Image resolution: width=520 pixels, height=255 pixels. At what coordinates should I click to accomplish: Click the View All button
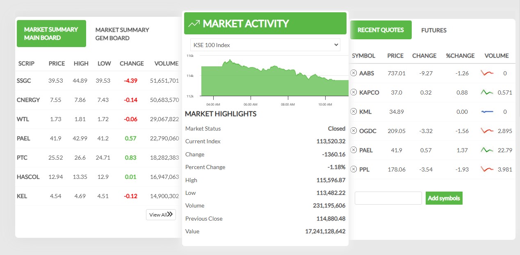pyautogui.click(x=161, y=214)
